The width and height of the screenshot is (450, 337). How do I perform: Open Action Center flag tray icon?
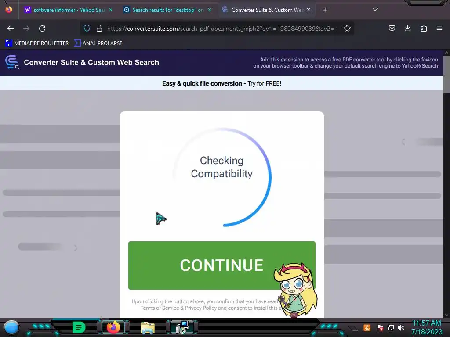click(380, 327)
